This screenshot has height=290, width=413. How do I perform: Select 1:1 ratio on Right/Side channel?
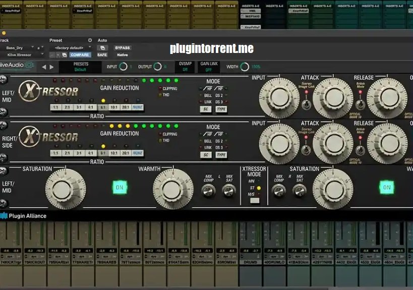56,153
